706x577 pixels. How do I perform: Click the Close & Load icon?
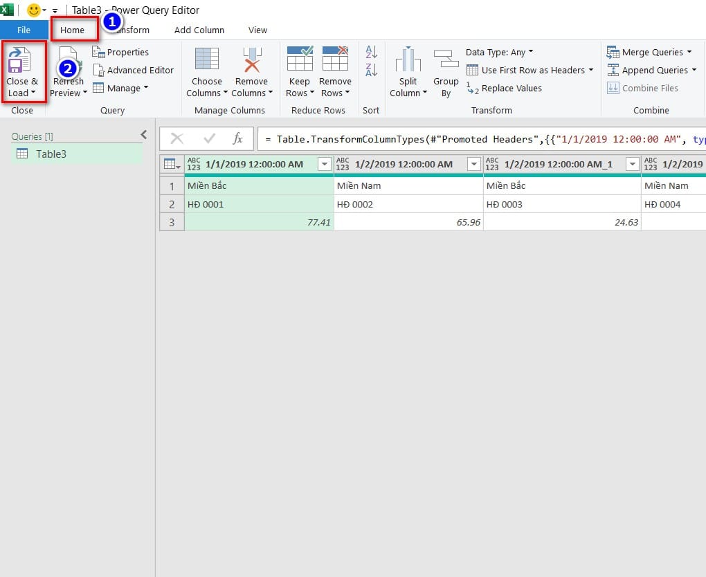[23, 62]
